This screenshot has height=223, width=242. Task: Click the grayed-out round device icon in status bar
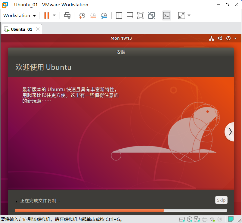(x=220, y=219)
